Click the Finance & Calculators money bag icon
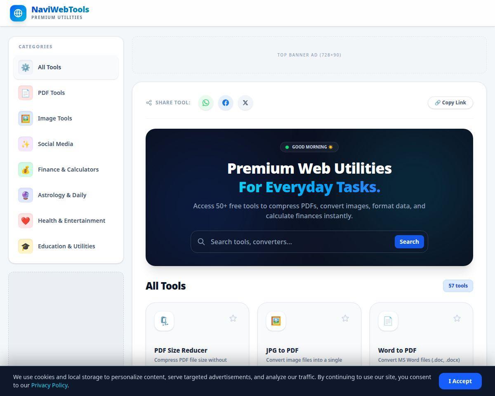Viewport: 495px width, 396px height. [26, 170]
